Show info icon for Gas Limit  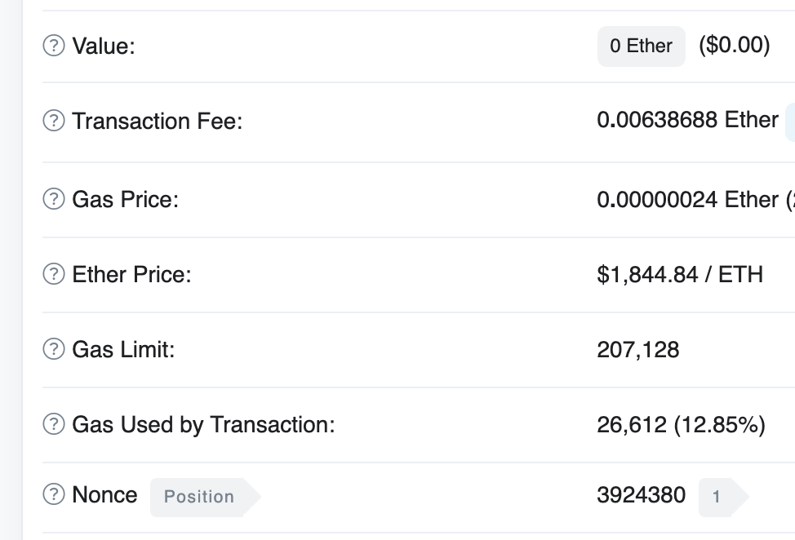(x=54, y=349)
